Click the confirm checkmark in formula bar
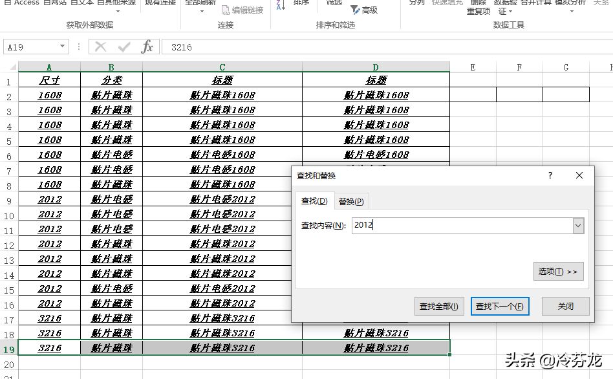613x379 pixels. [x=124, y=47]
